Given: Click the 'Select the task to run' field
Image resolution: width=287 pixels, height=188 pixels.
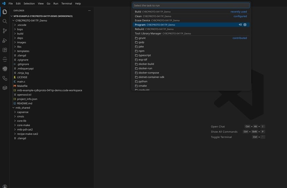Looking at the screenshot, I should tap(191, 5).
